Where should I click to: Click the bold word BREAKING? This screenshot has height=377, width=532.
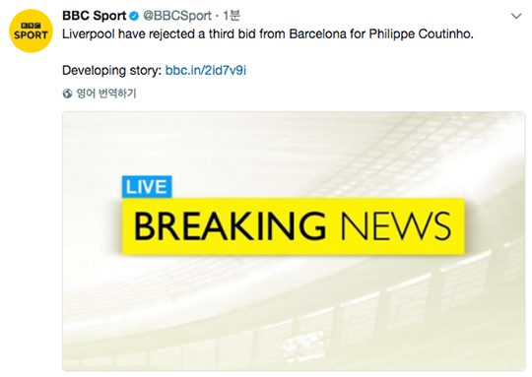point(230,225)
